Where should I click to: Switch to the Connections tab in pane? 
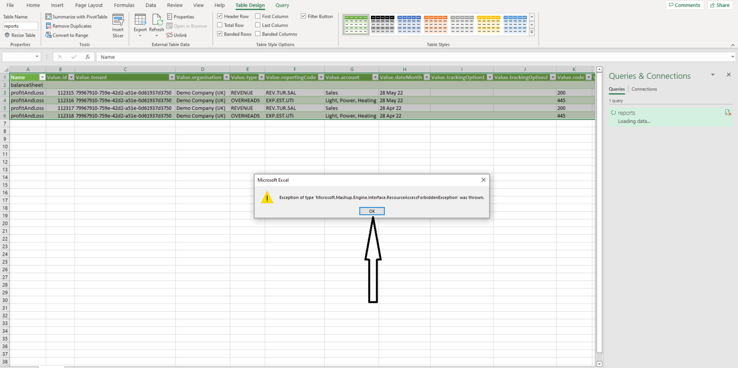coord(644,89)
